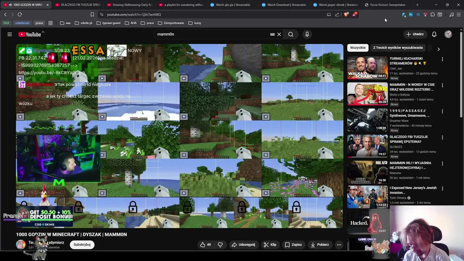Screen dimensions: 464x261
Task: Open the media control music note icon
Action: [451, 14]
